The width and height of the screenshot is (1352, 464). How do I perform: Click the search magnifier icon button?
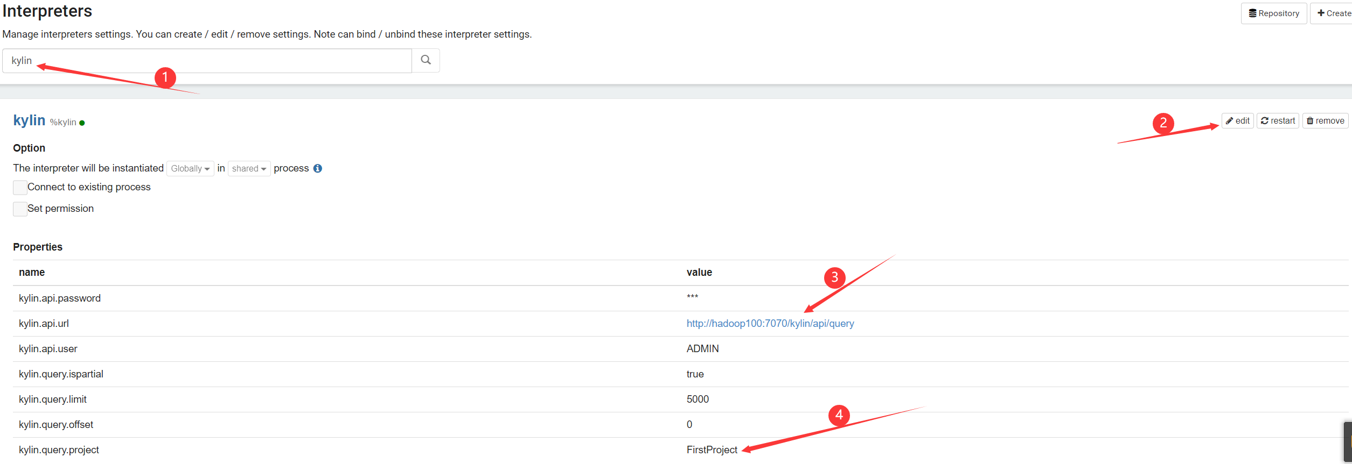tap(426, 60)
